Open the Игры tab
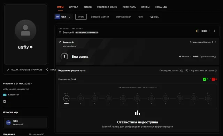Screen dimensions: 223x136 click(x=60, y=7)
